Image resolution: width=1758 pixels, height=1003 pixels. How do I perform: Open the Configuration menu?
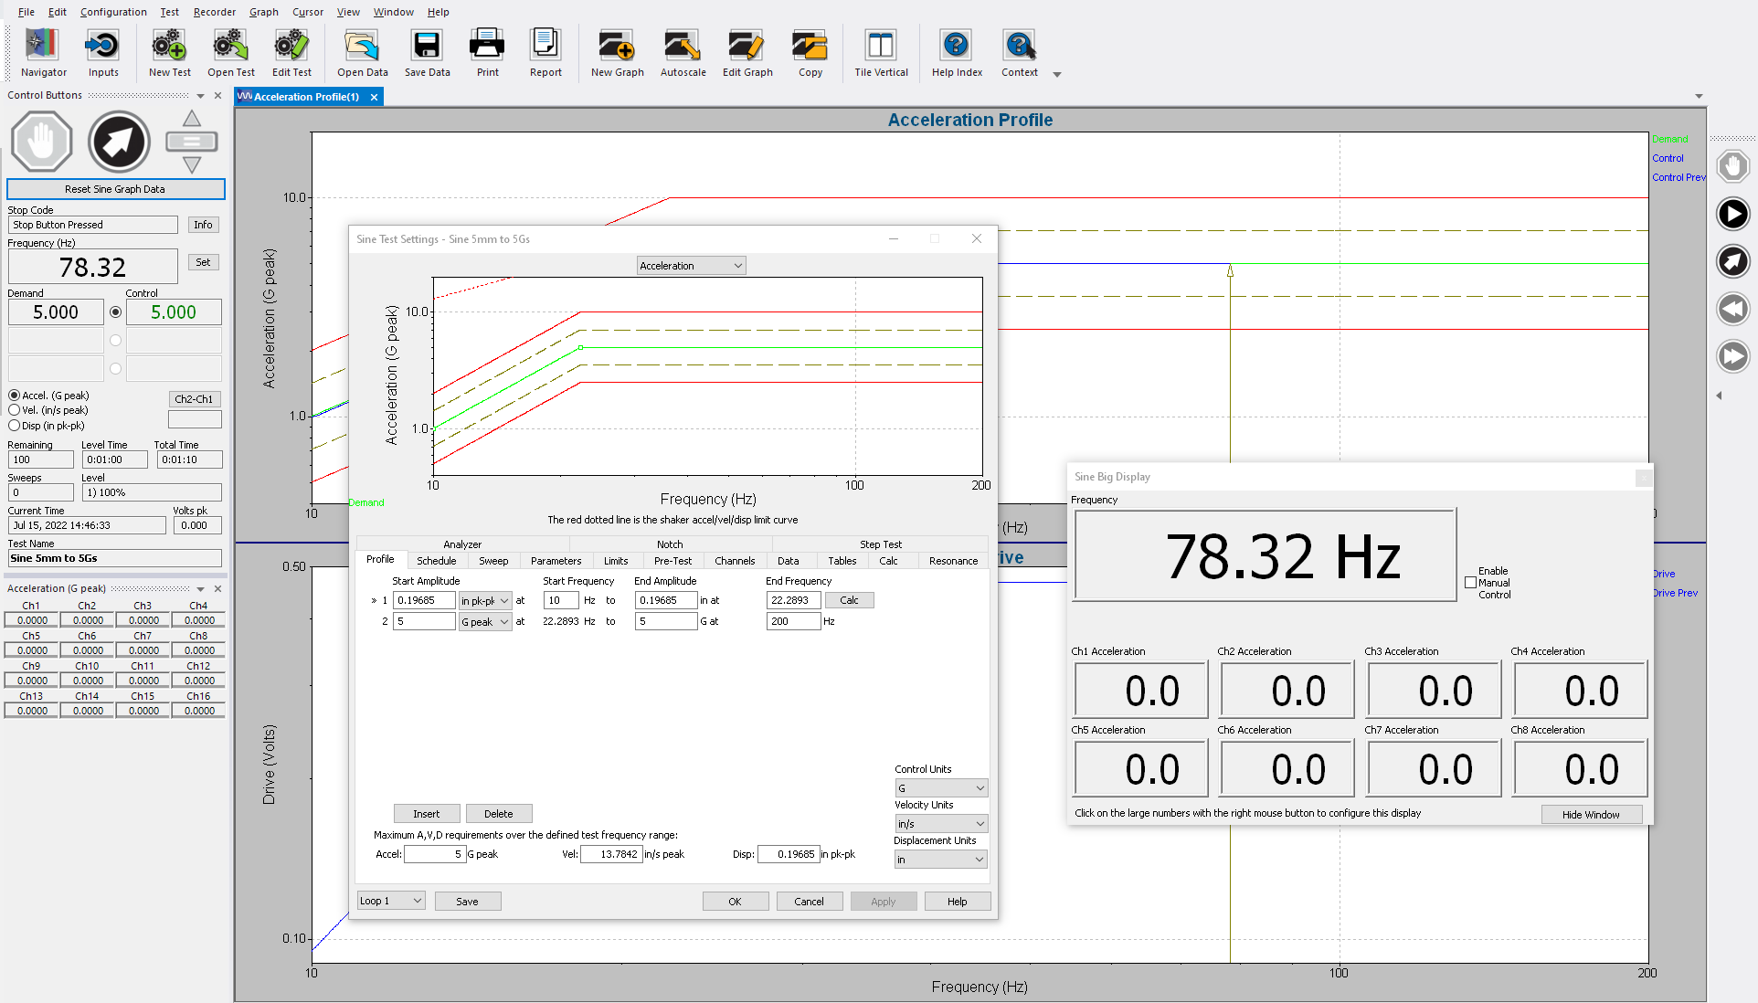pyautogui.click(x=113, y=12)
